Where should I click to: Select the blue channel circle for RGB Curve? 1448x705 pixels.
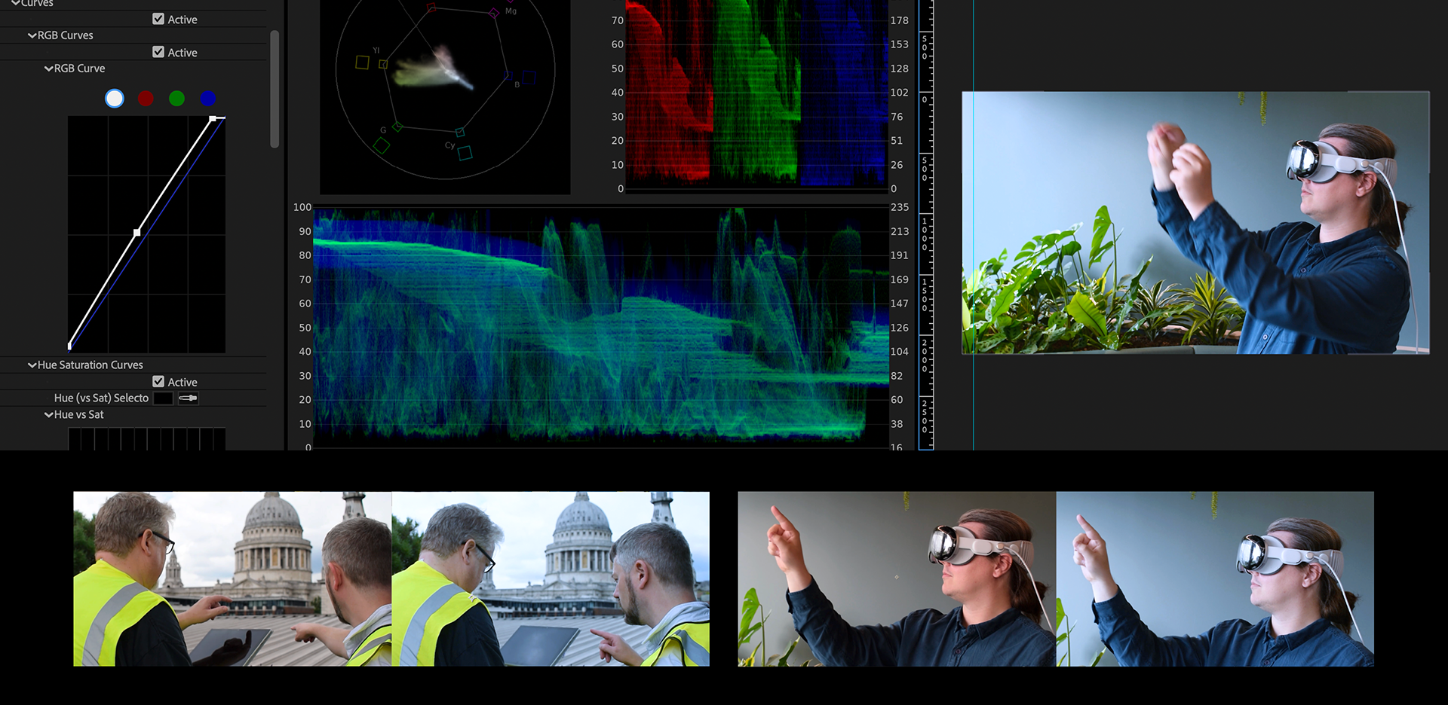pyautogui.click(x=208, y=98)
